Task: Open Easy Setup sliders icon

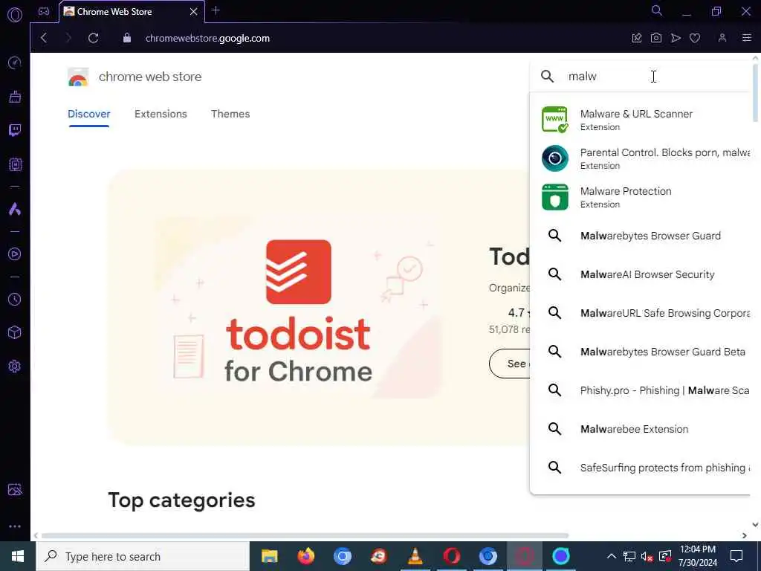Action: tap(746, 38)
